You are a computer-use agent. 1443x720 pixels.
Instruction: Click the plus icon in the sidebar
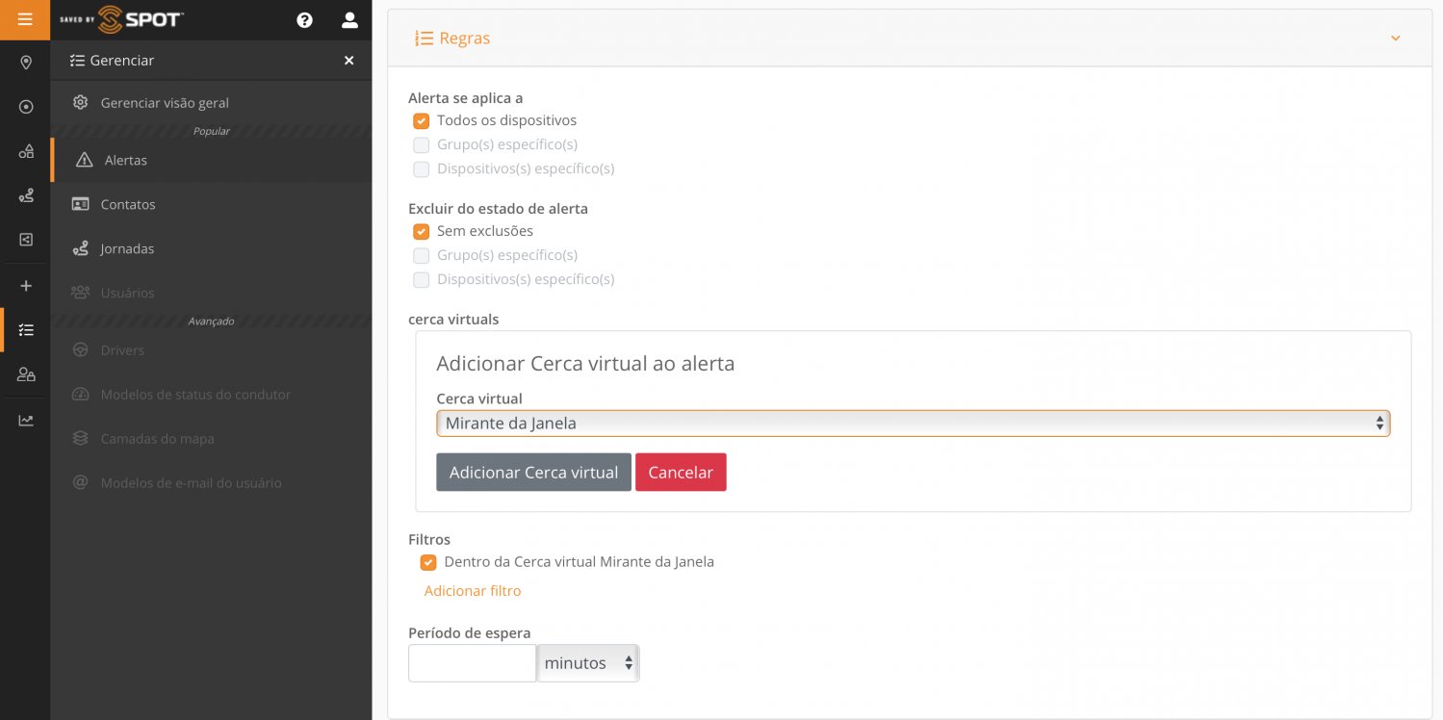[x=26, y=286]
